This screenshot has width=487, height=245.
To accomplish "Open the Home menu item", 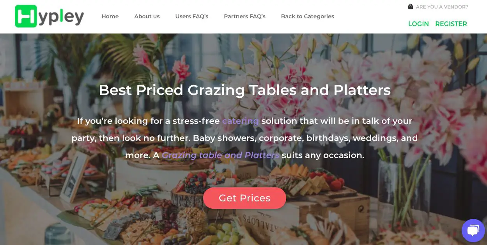I will pyautogui.click(x=110, y=16).
